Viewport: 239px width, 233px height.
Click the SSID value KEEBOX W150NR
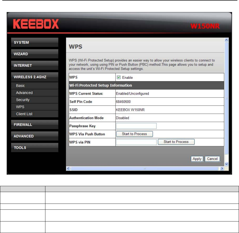[130, 110]
